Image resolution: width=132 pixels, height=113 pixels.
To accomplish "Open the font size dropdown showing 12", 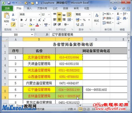I will tap(49, 14).
